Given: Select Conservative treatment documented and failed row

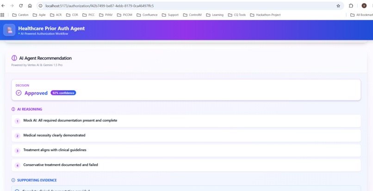Looking at the screenshot, I should tap(186, 165).
